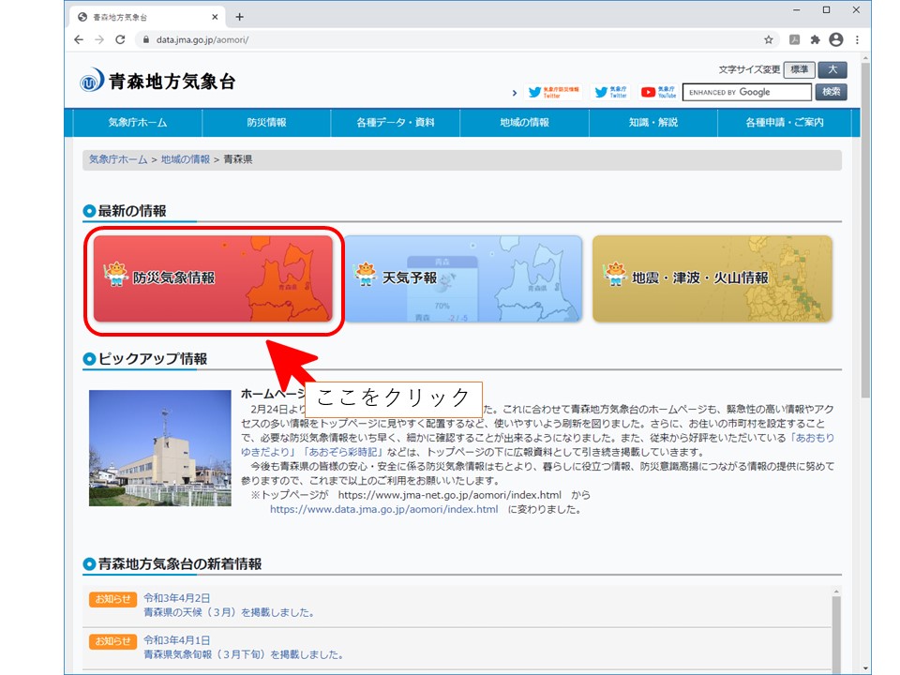Open a new browser tab with plus
Viewport: 900px width, 675px height.
click(x=239, y=17)
